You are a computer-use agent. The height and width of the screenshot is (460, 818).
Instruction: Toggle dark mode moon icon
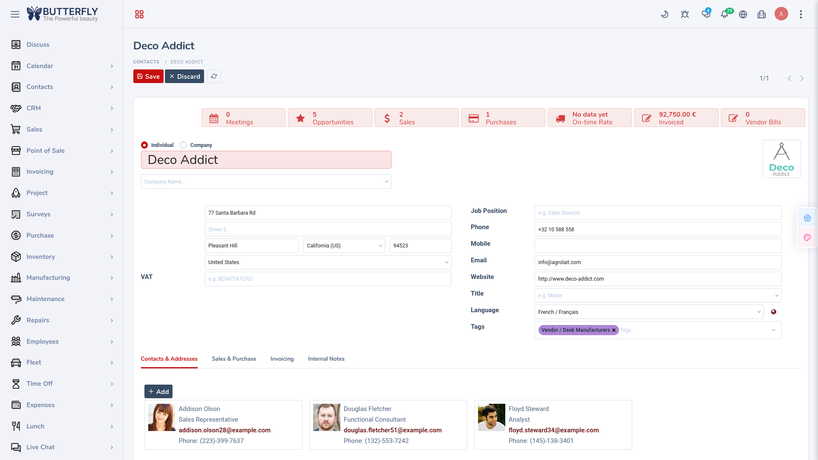pos(665,14)
